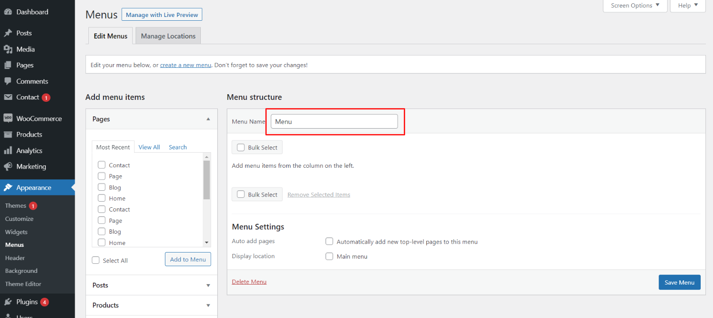Viewport: 713px width, 318px height.
Task: Open the Screen Options dropdown
Action: [x=635, y=6]
